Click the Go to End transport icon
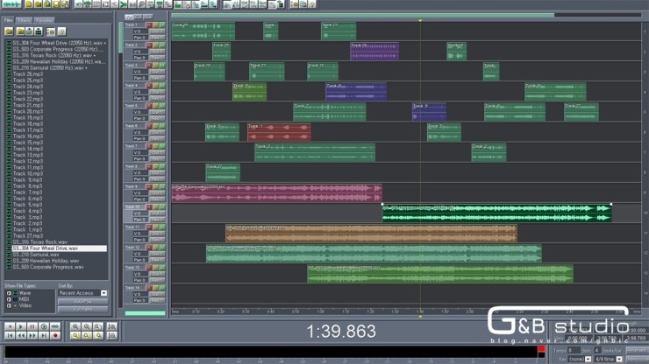Image resolution: width=649 pixels, height=364 pixels. (x=43, y=335)
